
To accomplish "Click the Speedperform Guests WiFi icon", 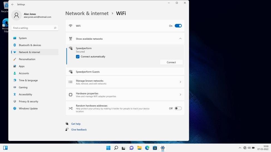I will pos(71,72).
